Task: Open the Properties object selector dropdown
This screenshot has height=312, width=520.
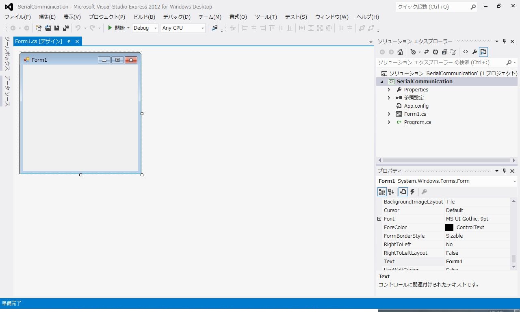Action: coord(515,181)
